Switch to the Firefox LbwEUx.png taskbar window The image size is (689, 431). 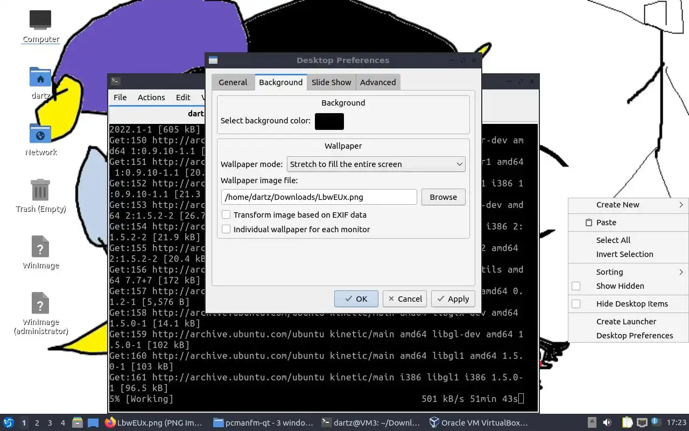(154, 423)
